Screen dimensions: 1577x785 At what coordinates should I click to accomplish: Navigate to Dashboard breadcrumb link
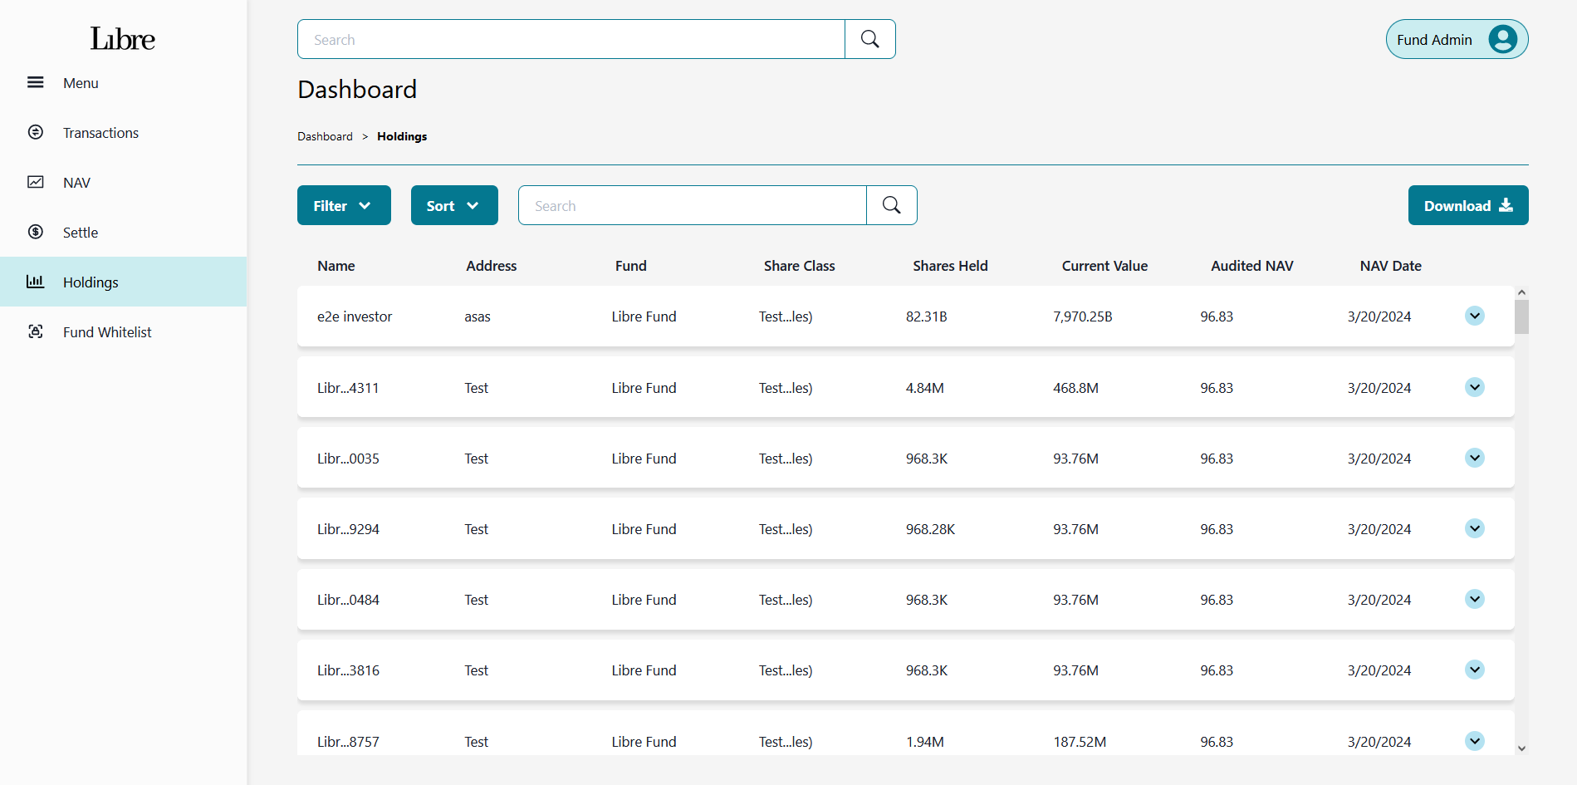(325, 136)
